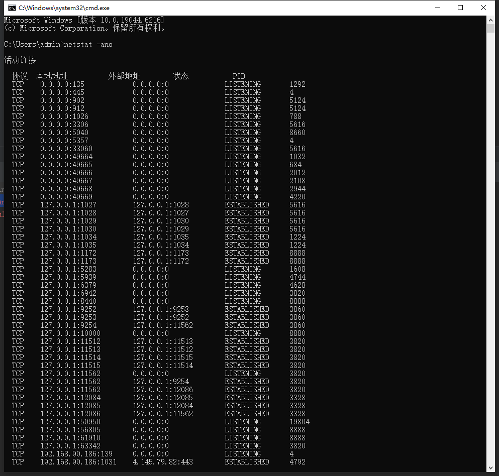The width and height of the screenshot is (499, 476).
Task: Click the prompt path 'C:\Users\admin>'
Action: click(x=34, y=45)
